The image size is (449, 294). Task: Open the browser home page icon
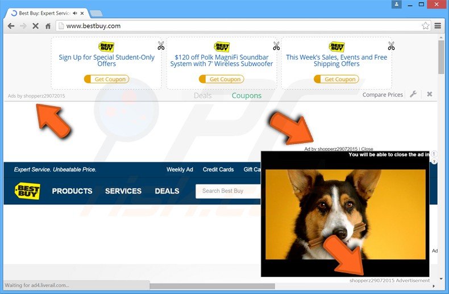click(x=48, y=26)
